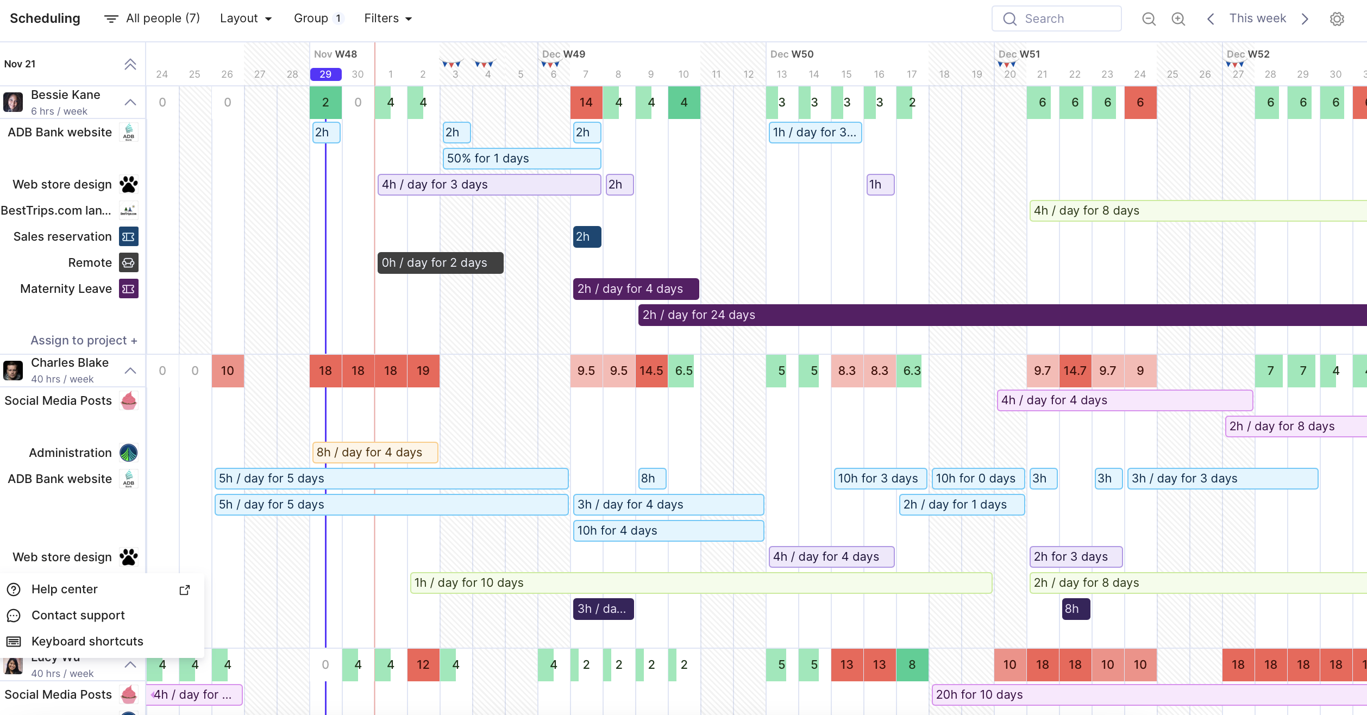The height and width of the screenshot is (715, 1367).
Task: Open the Group options
Action: pyautogui.click(x=318, y=18)
